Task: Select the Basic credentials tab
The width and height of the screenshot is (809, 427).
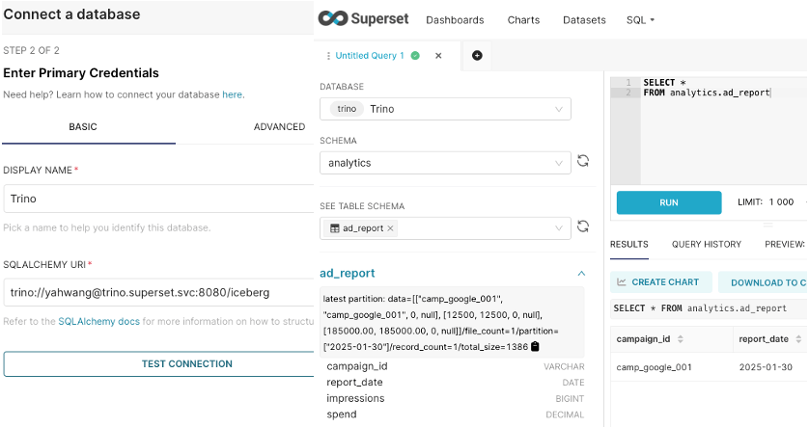Action: click(83, 126)
